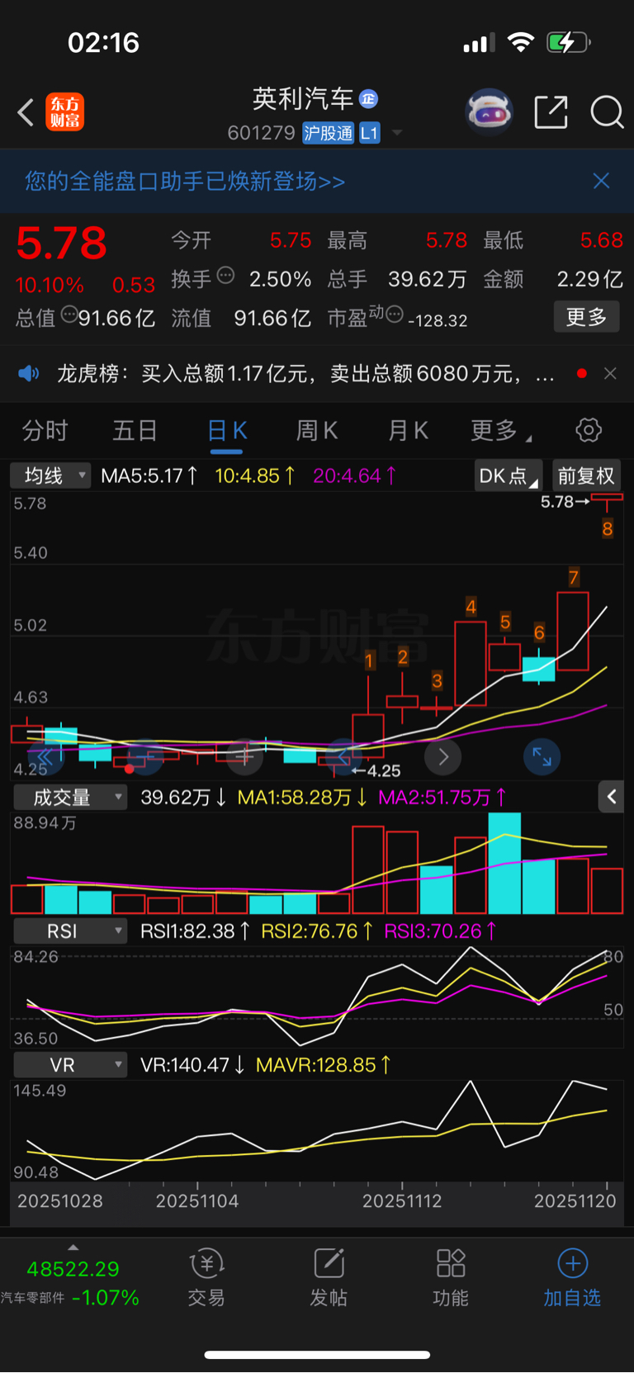Tap the RSI1:82.38 reading
Image resolution: width=634 pixels, height=1373 pixels.
196,931
